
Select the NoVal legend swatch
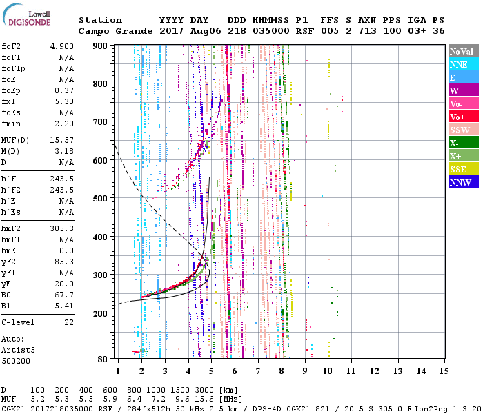(464, 51)
